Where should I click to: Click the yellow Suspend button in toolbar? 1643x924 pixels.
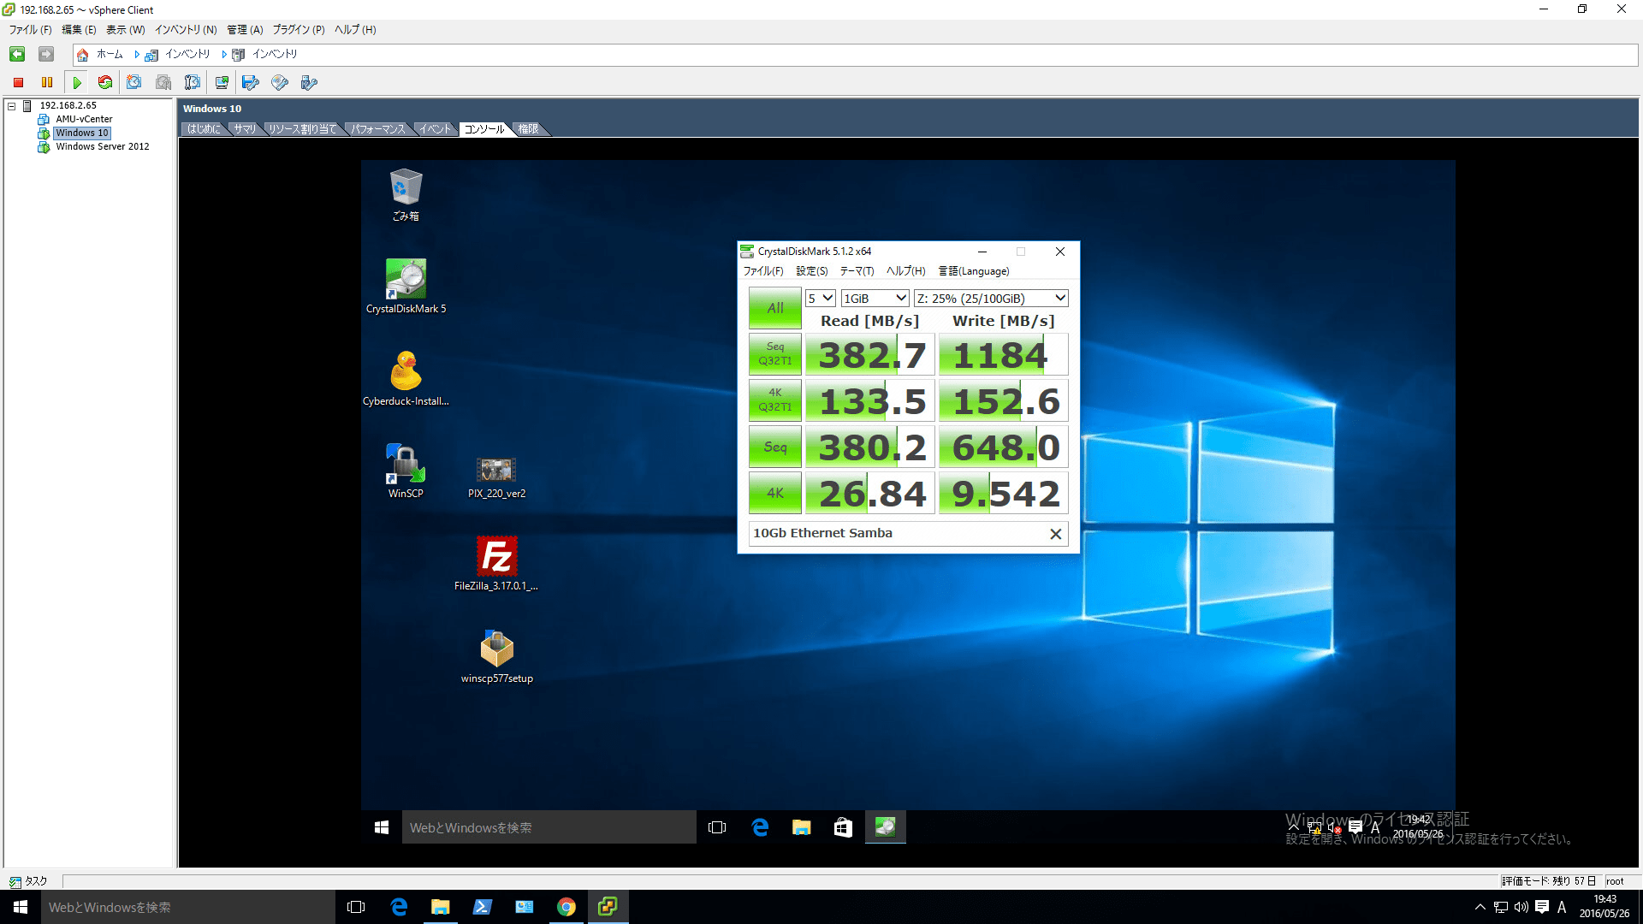[x=47, y=82]
